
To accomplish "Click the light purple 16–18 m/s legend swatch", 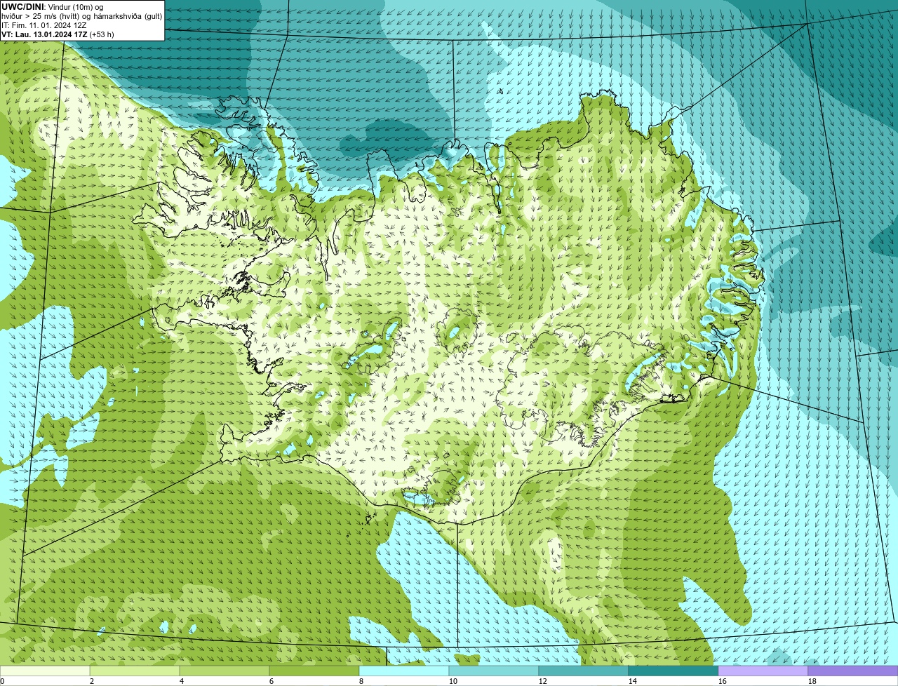I will (x=763, y=671).
